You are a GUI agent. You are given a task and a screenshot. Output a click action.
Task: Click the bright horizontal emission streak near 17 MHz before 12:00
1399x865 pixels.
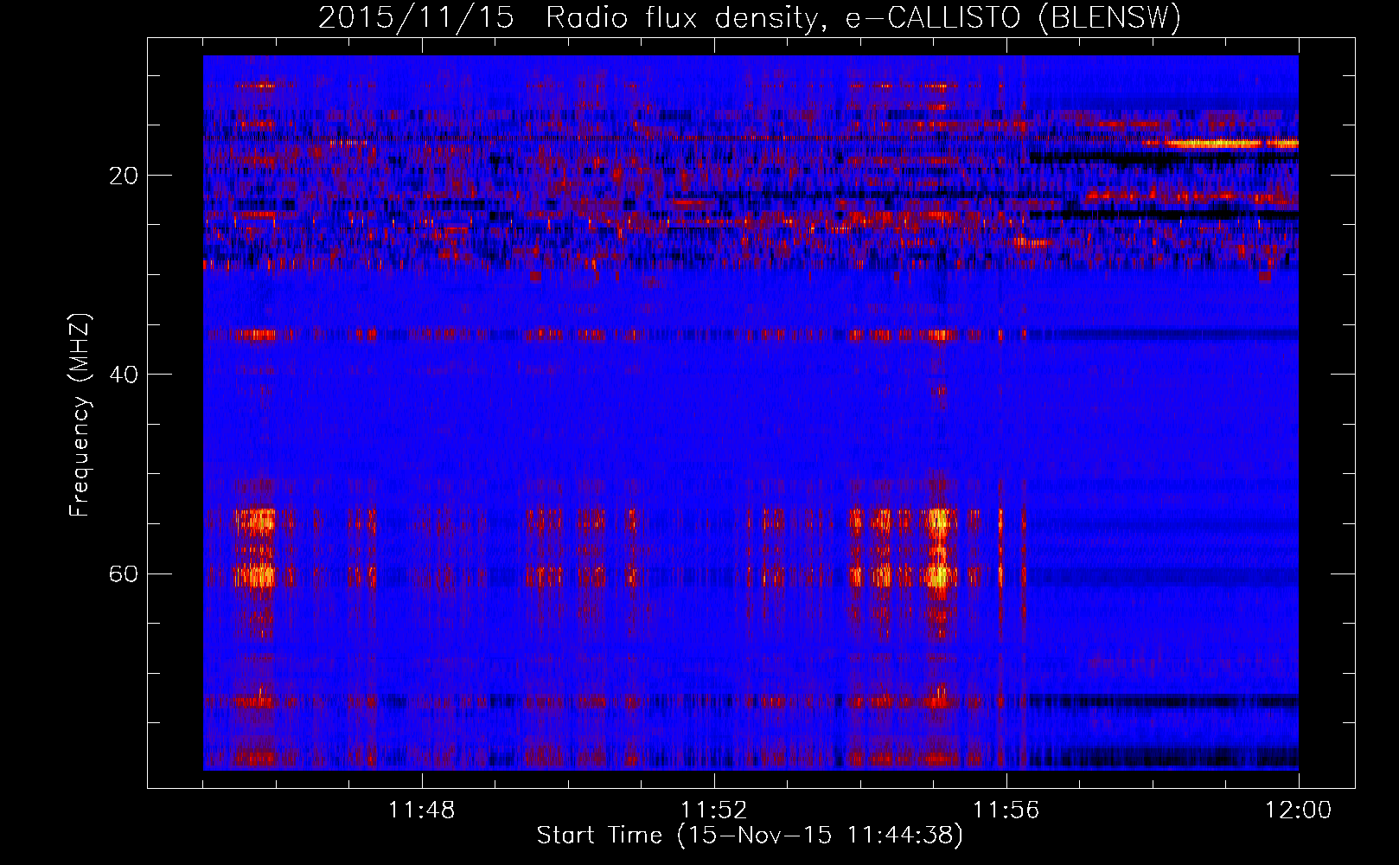[1220, 144]
